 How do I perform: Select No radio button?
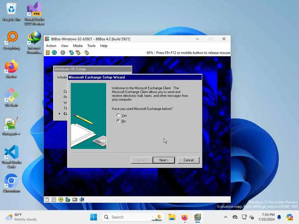(121, 121)
